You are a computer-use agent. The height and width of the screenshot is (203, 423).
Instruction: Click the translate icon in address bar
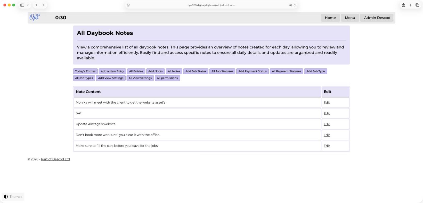(290, 5)
